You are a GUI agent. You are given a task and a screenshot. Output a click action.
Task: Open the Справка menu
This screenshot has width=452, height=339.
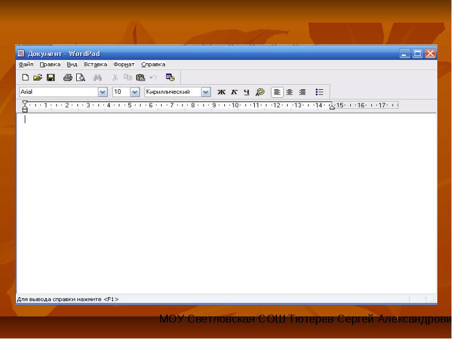[153, 64]
